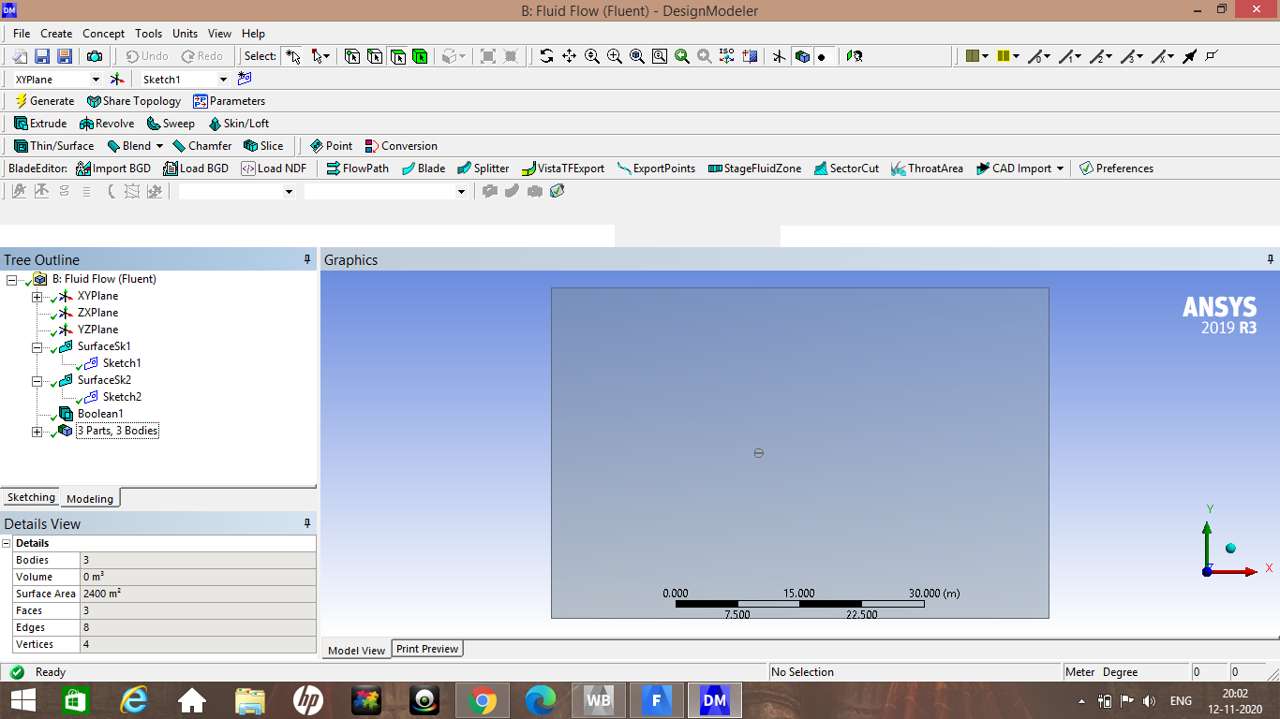Viewport: 1280px width, 719px height.
Task: Click the New Sketch icon
Action: (245, 80)
